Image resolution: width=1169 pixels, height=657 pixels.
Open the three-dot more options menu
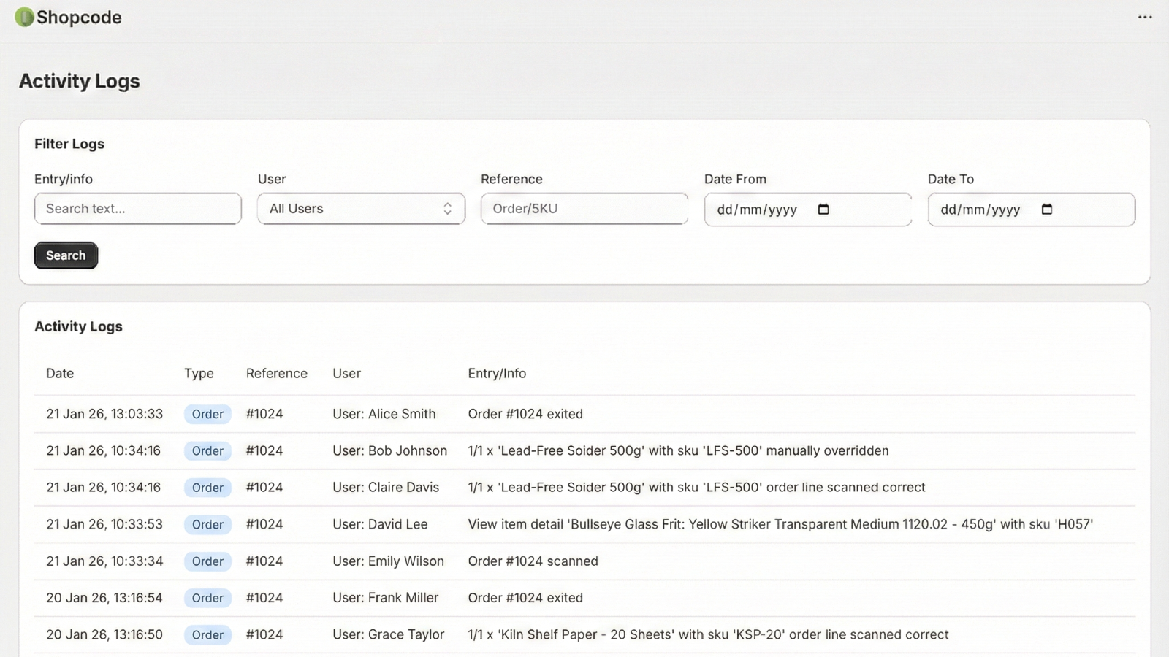pos(1144,17)
